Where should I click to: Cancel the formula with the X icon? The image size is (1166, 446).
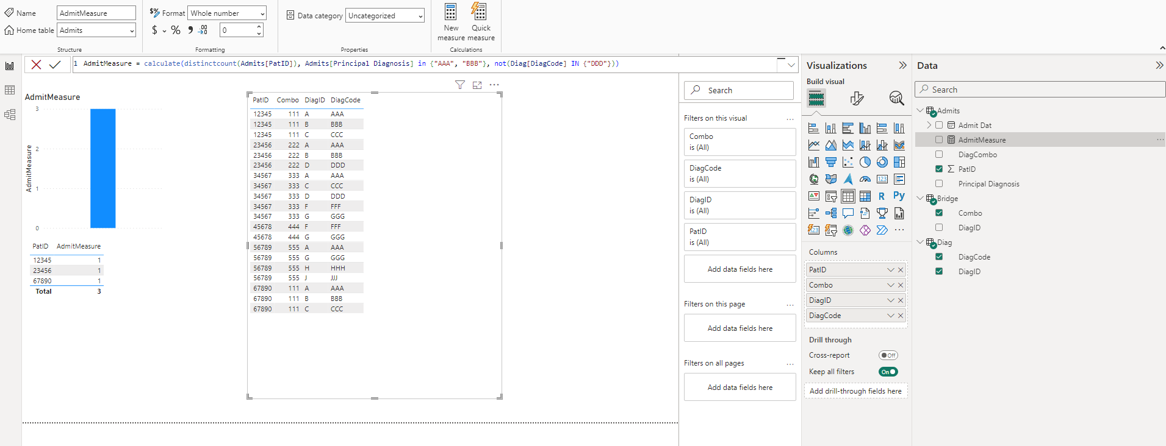click(x=36, y=65)
